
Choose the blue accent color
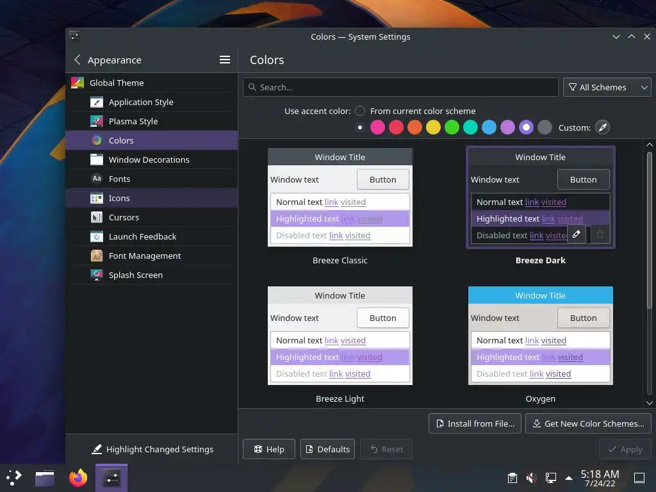(x=489, y=127)
